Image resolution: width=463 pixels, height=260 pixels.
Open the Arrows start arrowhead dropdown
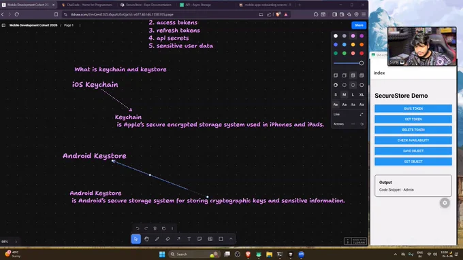pyautogui.click(x=353, y=124)
